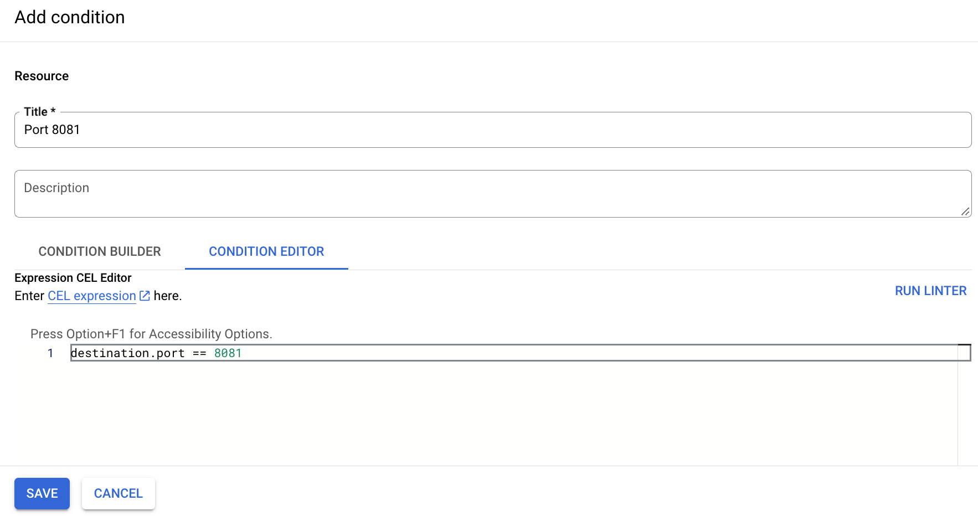Place cursor in the CEL expression editor line
Image resolution: width=978 pixels, height=516 pixels.
[388, 353]
